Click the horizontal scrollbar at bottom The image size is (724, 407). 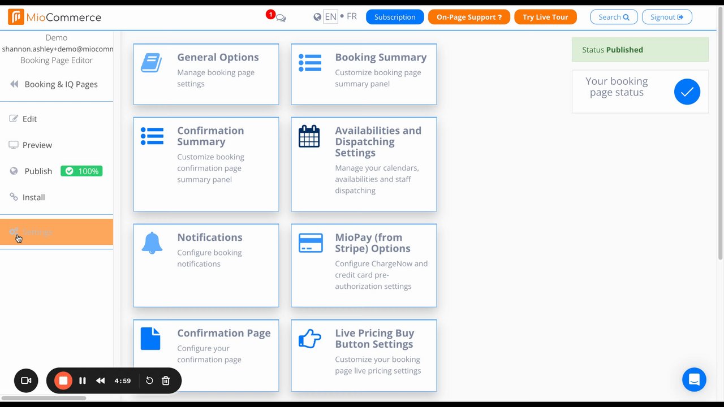click(x=44, y=398)
